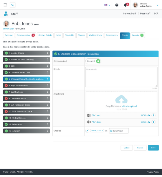The height and width of the screenshot is (177, 162).
Task: Open the calendar icon in date field
Action: point(111,131)
